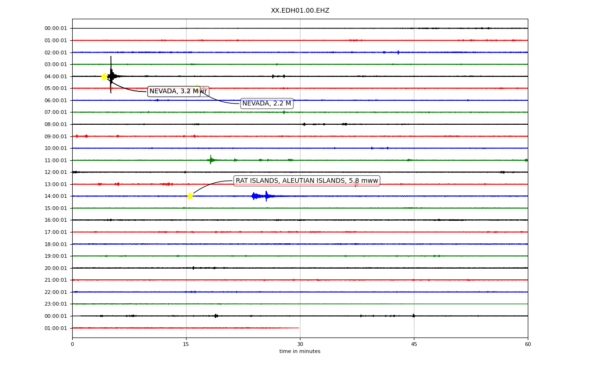Click the yellow star on the 14:00:01 trace
Image resolution: width=600 pixels, height=375 pixels.
point(190,196)
